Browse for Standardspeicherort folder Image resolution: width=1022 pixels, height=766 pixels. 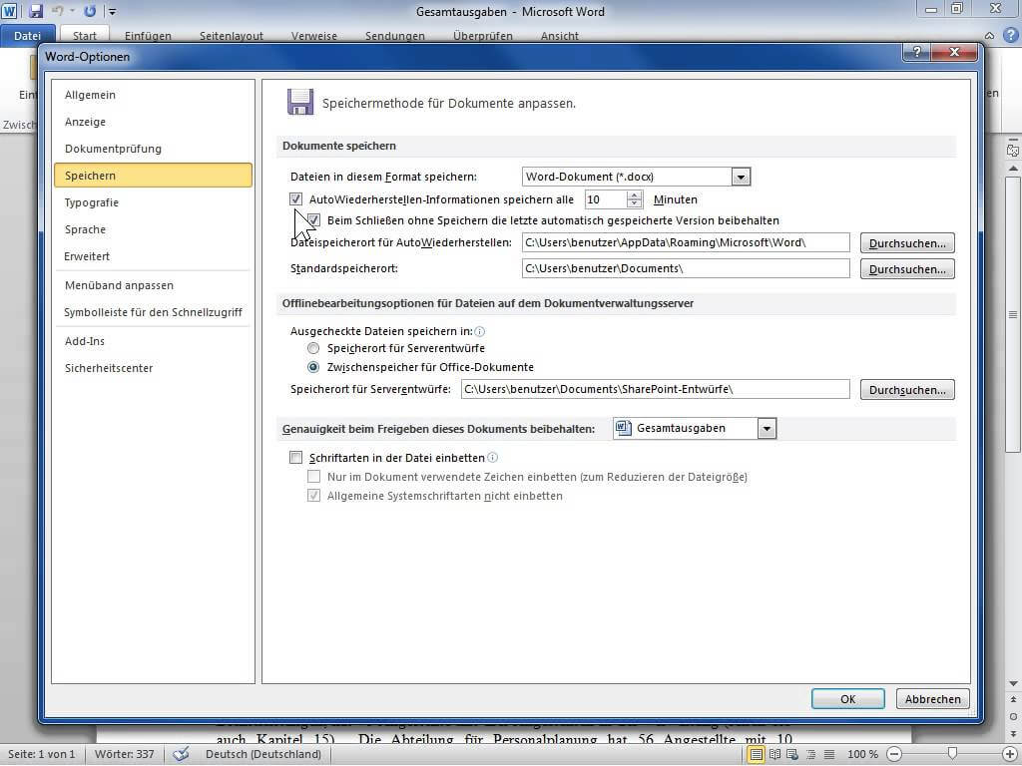907,269
